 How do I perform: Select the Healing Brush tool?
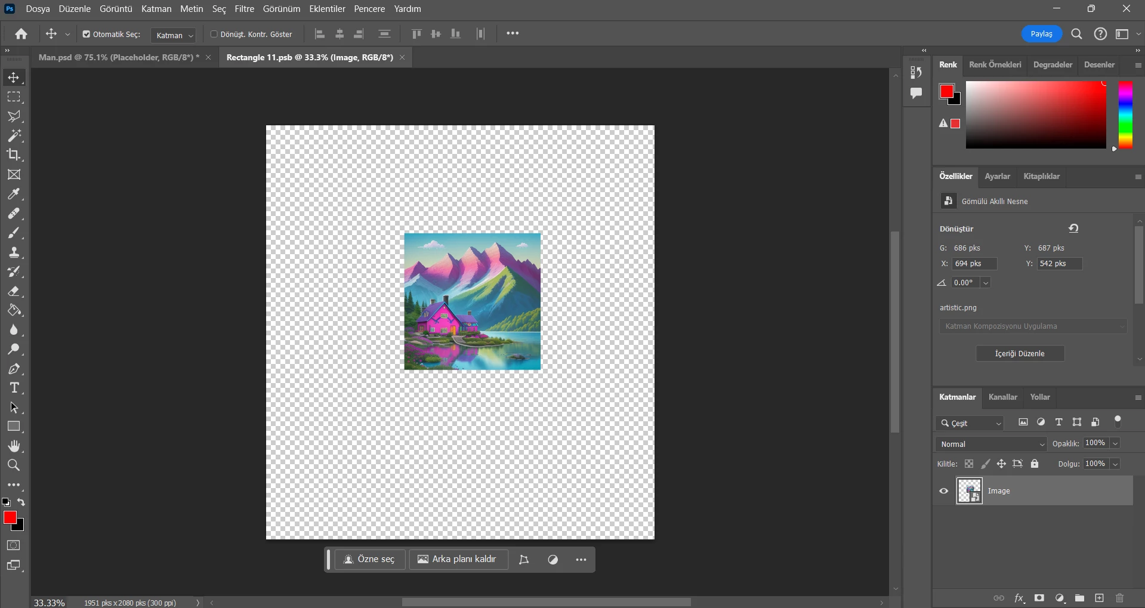tap(14, 214)
